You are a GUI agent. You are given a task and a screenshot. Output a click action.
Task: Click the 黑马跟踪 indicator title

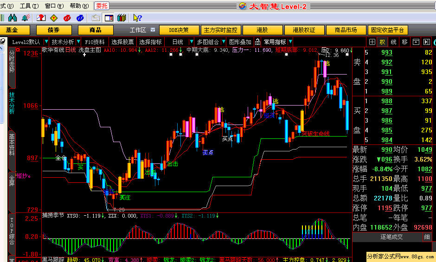(x=53, y=260)
